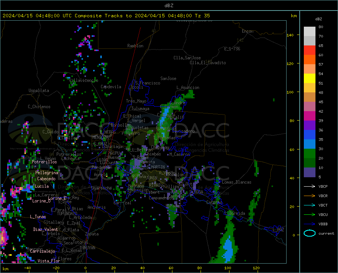Viewport: 338px width, 273px height.
Task: Click the Anchoris map label
Action: (97, 208)
